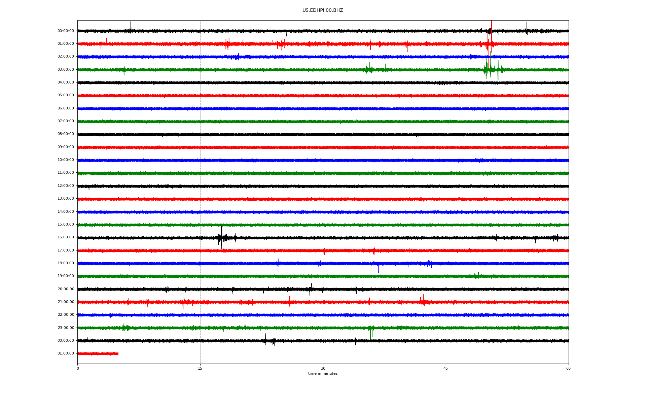Click the final 01:00:00 row label
The height and width of the screenshot is (404, 646).
tap(66, 353)
